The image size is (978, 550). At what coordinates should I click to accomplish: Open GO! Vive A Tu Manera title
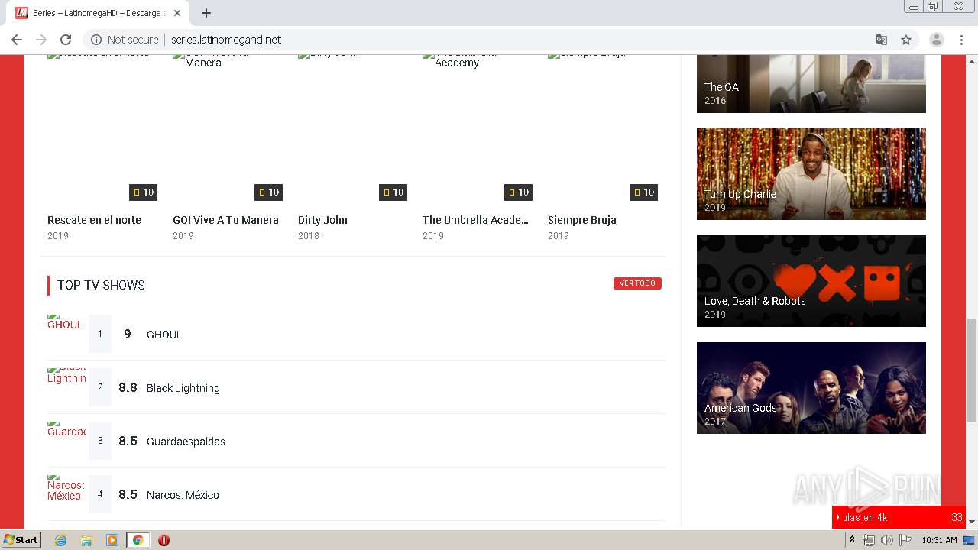[225, 220]
